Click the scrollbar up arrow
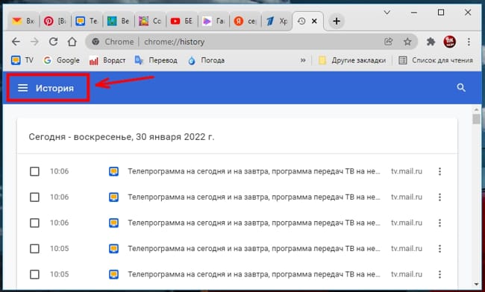 point(476,110)
